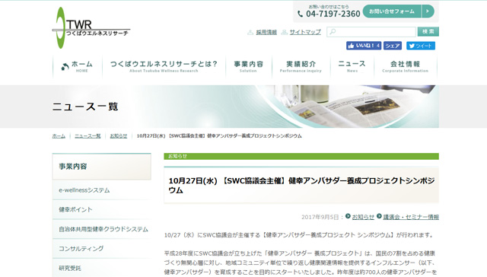Open つくばウエルネスリサーチとは？ menu item
487x277 pixels.
164,66
